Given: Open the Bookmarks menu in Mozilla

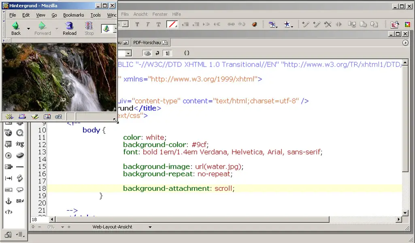Looking at the screenshot, I should point(73,15).
